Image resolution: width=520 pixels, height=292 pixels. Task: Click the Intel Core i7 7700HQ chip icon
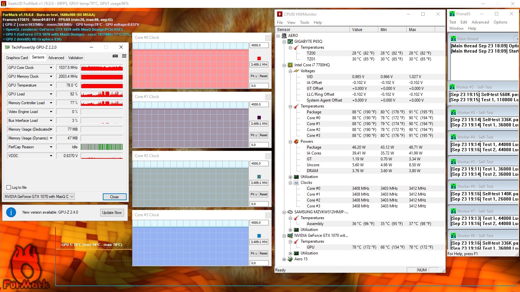coord(290,65)
